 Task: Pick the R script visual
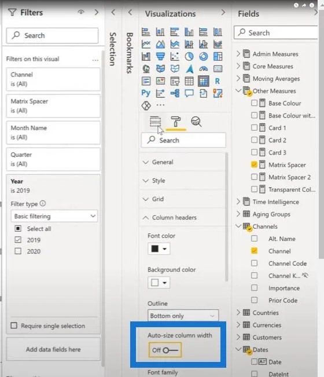pos(218,81)
